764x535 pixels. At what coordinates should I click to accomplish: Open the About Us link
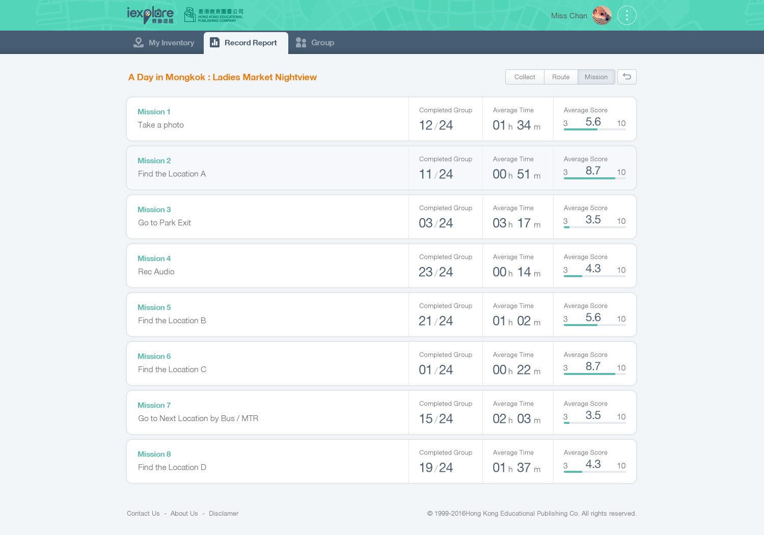[184, 514]
